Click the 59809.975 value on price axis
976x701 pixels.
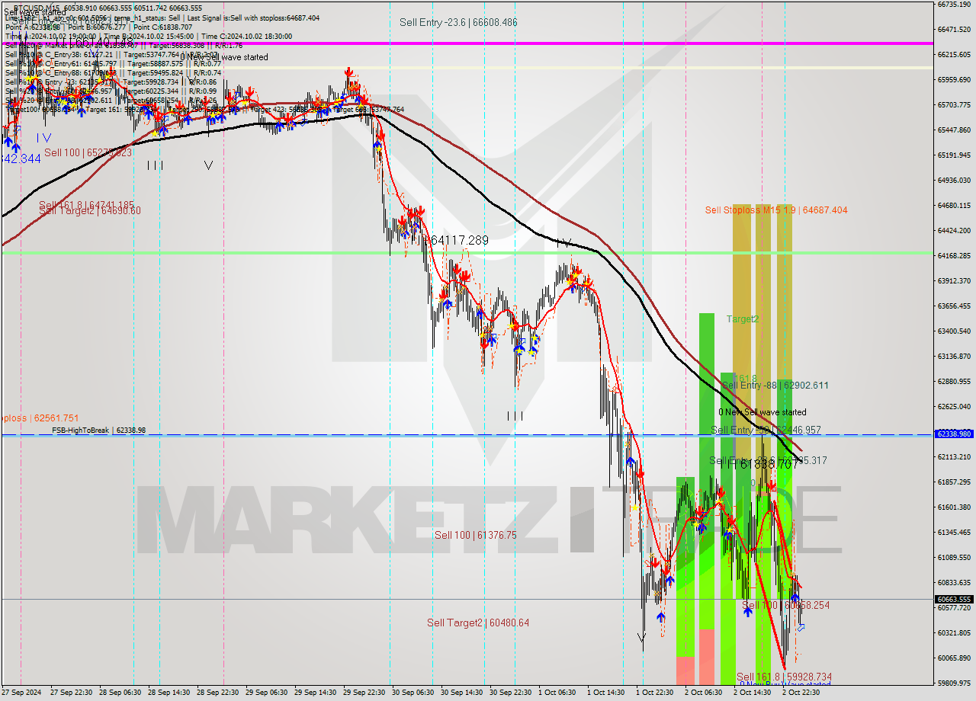(954, 683)
